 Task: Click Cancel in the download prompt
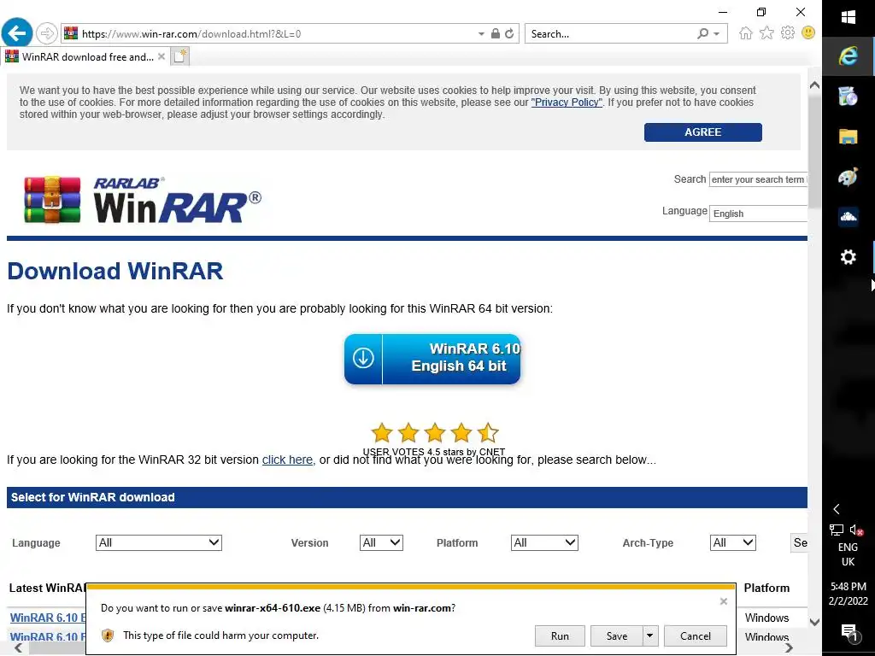click(696, 635)
